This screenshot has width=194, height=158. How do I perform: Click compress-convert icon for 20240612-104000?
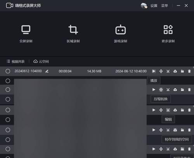pos(161,71)
